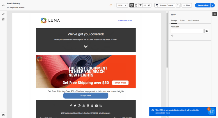Click the Twitter icon in footer
Image resolution: width=218 pixels, height=118 pixels.
tap(75, 106)
